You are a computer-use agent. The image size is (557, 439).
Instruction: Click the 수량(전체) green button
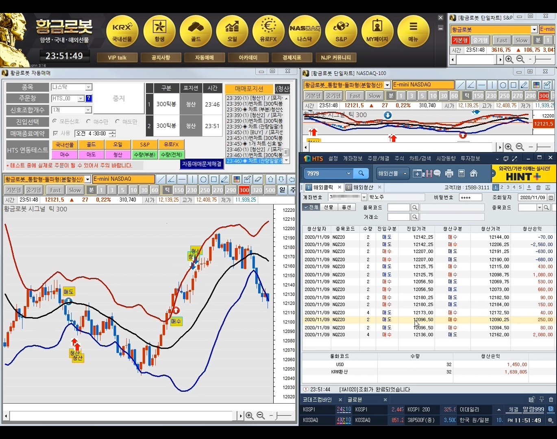(x=171, y=155)
